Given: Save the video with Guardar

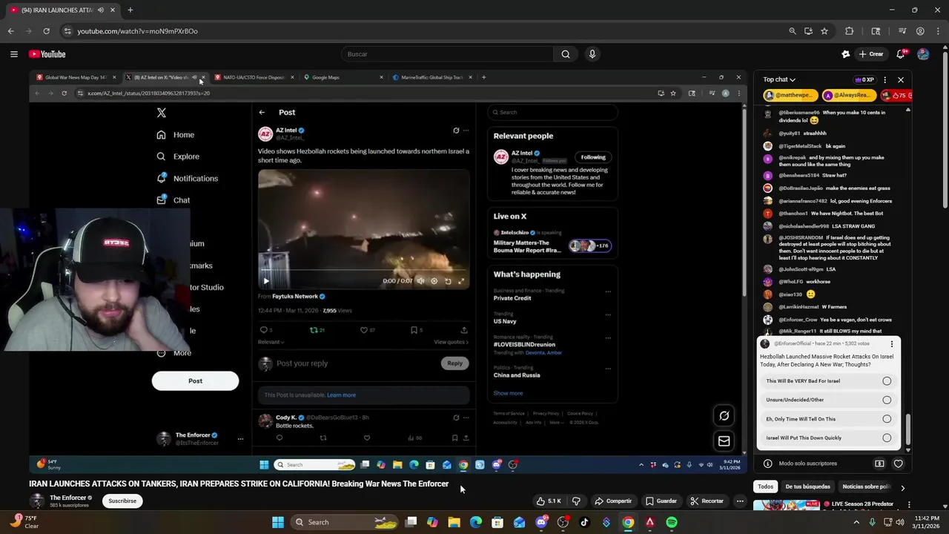Looking at the screenshot, I should tap(661, 501).
